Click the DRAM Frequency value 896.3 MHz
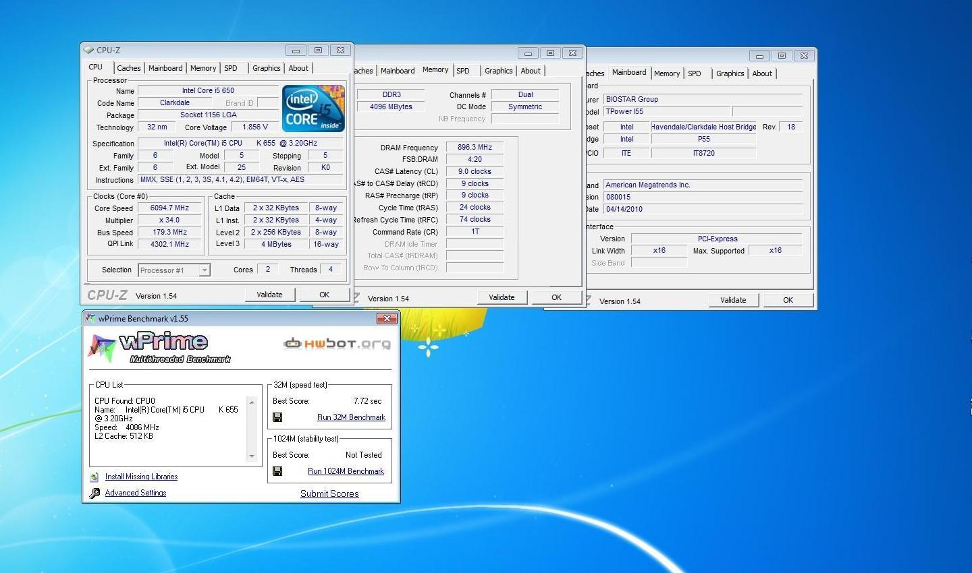Screen dimensions: 972x573 pos(475,147)
